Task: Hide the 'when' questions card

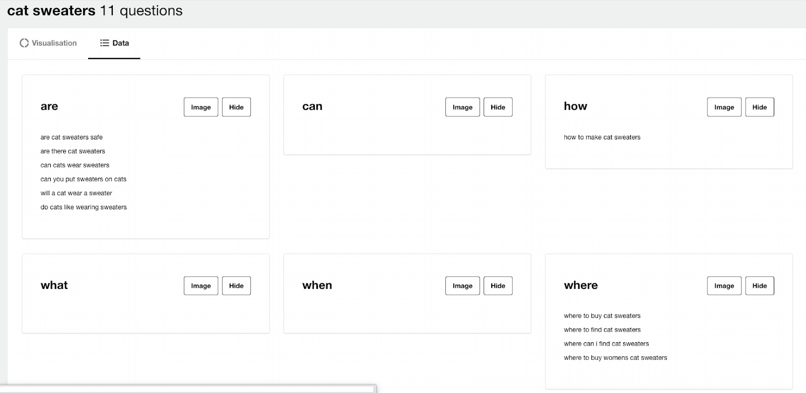Action: (498, 286)
